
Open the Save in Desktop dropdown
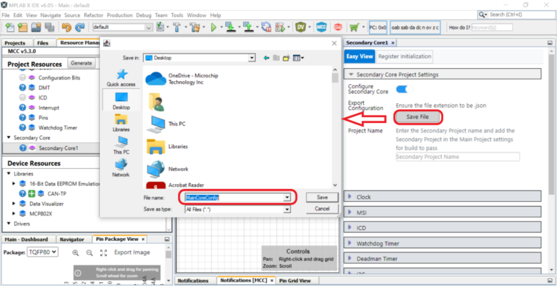252,58
